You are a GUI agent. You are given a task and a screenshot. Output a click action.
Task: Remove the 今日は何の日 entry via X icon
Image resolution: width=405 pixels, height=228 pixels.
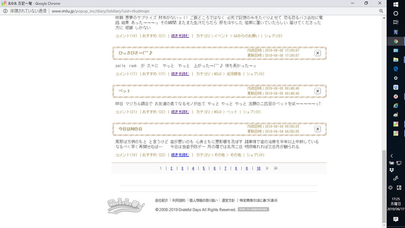pyautogui.click(x=317, y=129)
